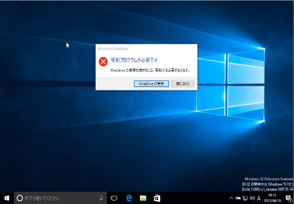
Task: Open the Action Center notifications icon
Action: click(288, 198)
